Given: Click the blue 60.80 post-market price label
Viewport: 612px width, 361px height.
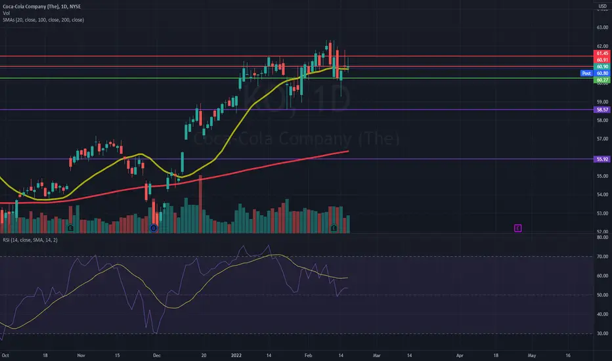Looking at the screenshot, I should [602, 74].
